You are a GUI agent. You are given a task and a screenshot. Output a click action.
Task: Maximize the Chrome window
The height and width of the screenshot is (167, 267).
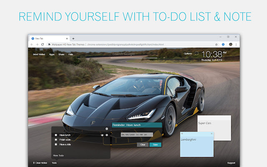[228, 37]
